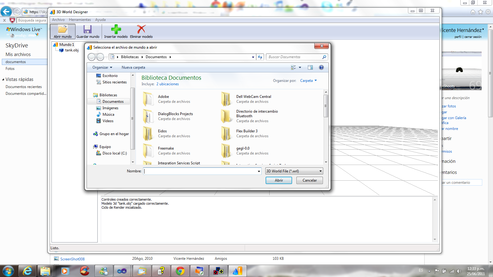Select the Adobe folder icon
The height and width of the screenshot is (277, 493).
148,99
